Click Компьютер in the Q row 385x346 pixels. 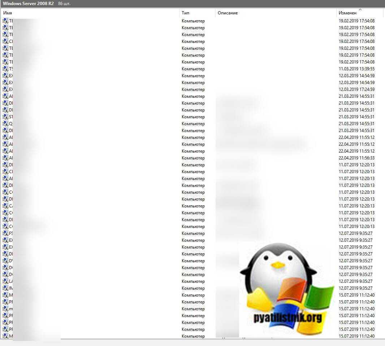(193, 124)
